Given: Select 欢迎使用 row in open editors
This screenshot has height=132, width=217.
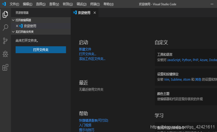Looking at the screenshot, I should 41,26.
